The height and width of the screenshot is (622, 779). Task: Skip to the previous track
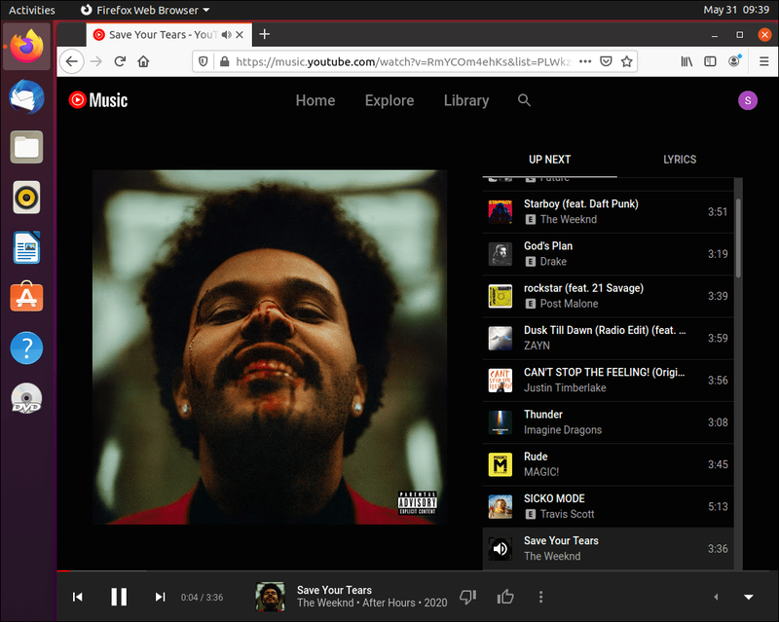click(x=78, y=597)
